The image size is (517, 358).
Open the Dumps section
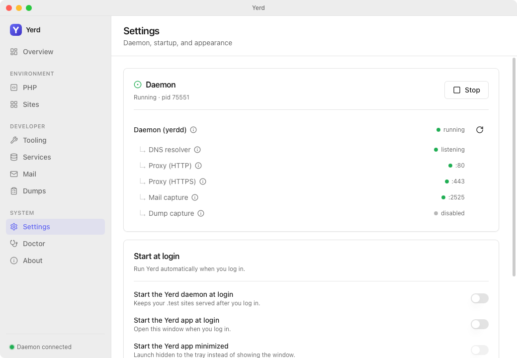pos(55,191)
